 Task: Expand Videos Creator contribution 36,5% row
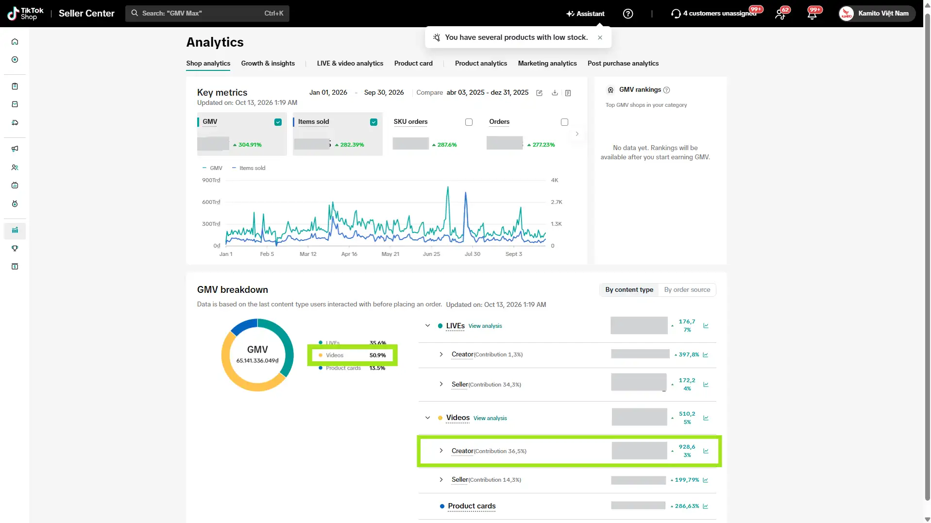click(x=441, y=451)
